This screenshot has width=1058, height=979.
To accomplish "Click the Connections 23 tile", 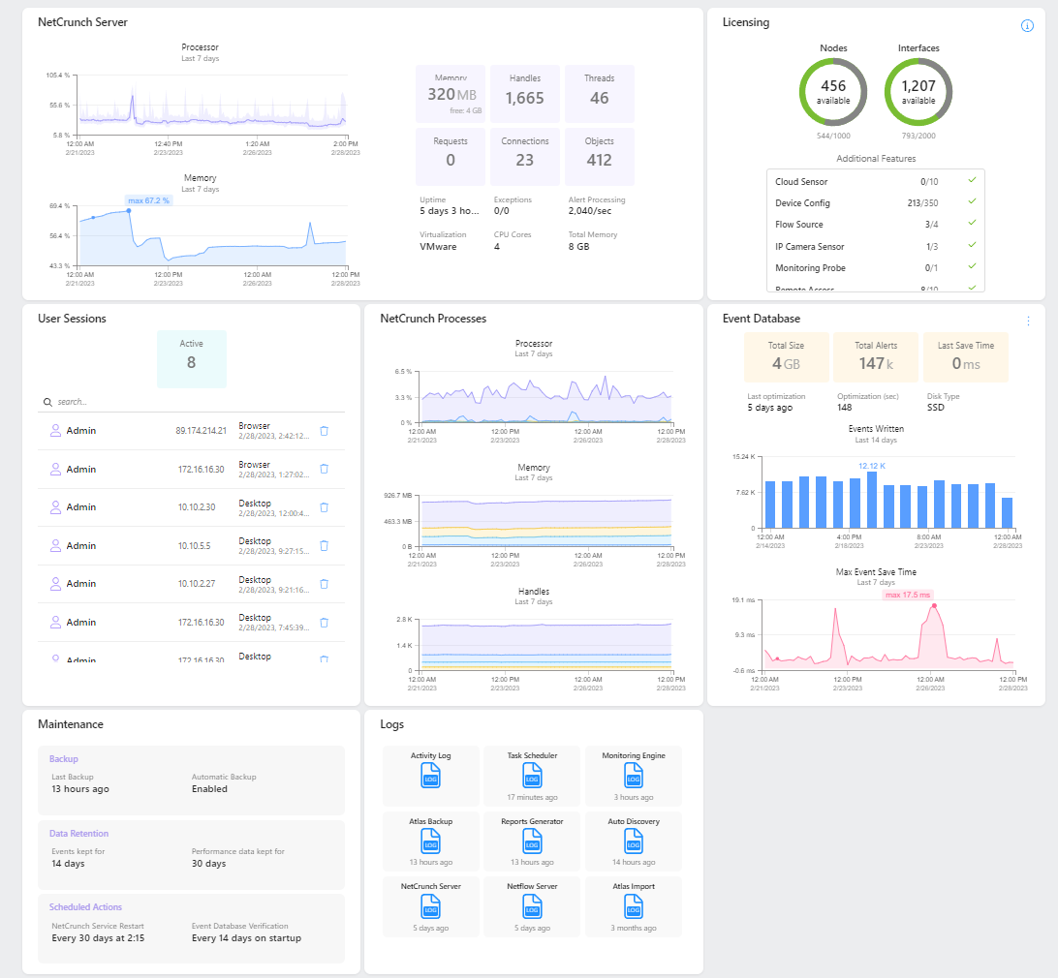I will pos(525,157).
